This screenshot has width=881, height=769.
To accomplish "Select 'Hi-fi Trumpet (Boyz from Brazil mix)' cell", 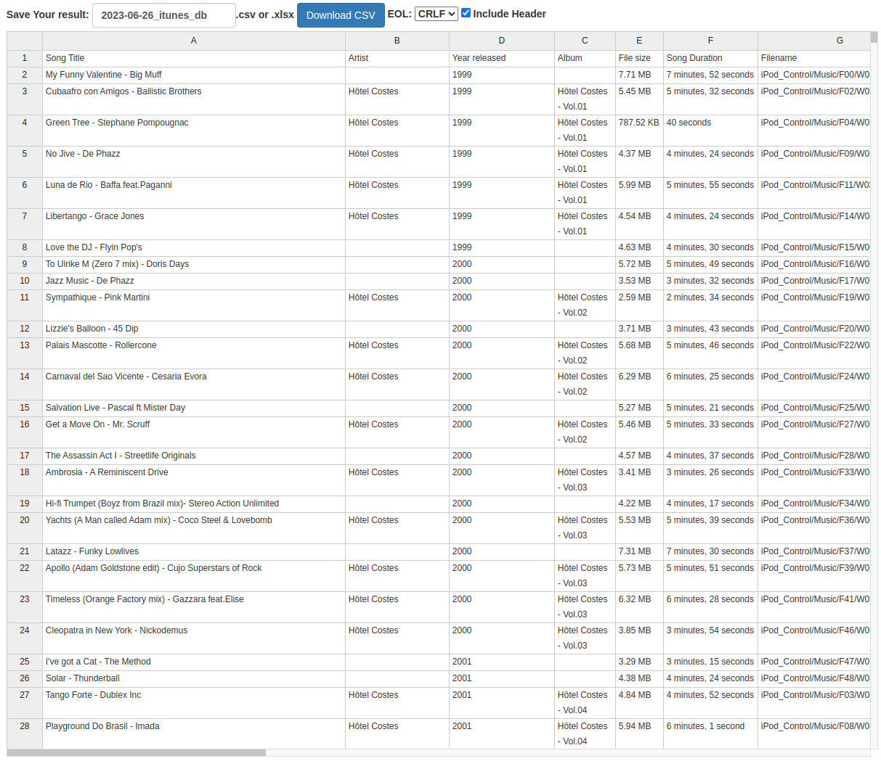I will click(194, 504).
